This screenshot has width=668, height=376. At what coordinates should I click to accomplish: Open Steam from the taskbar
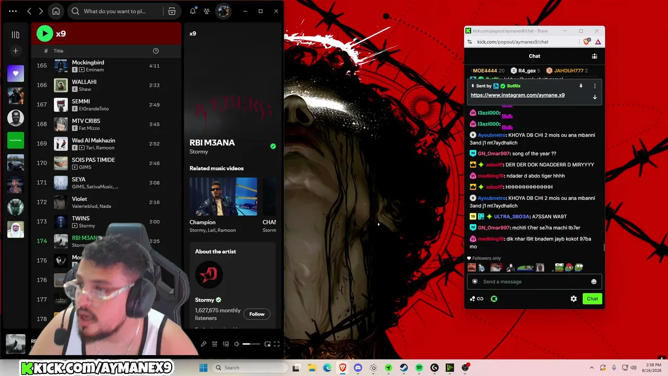404,368
